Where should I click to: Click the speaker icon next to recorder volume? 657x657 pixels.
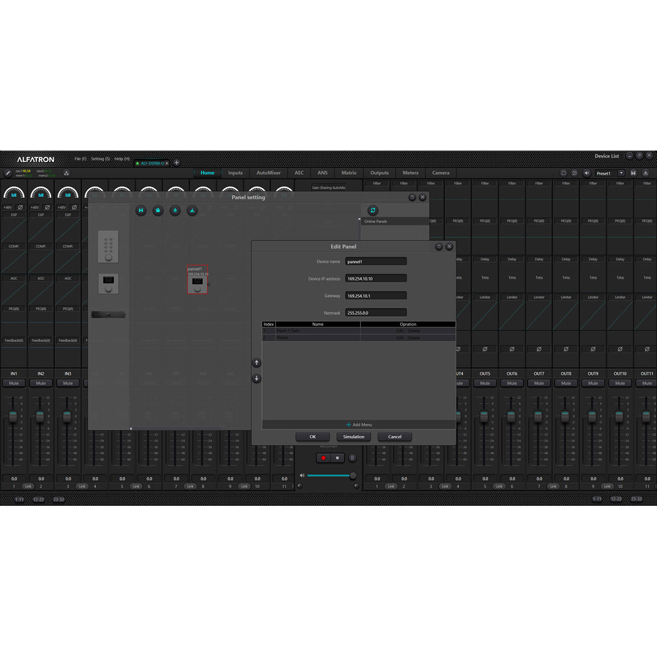tap(302, 475)
